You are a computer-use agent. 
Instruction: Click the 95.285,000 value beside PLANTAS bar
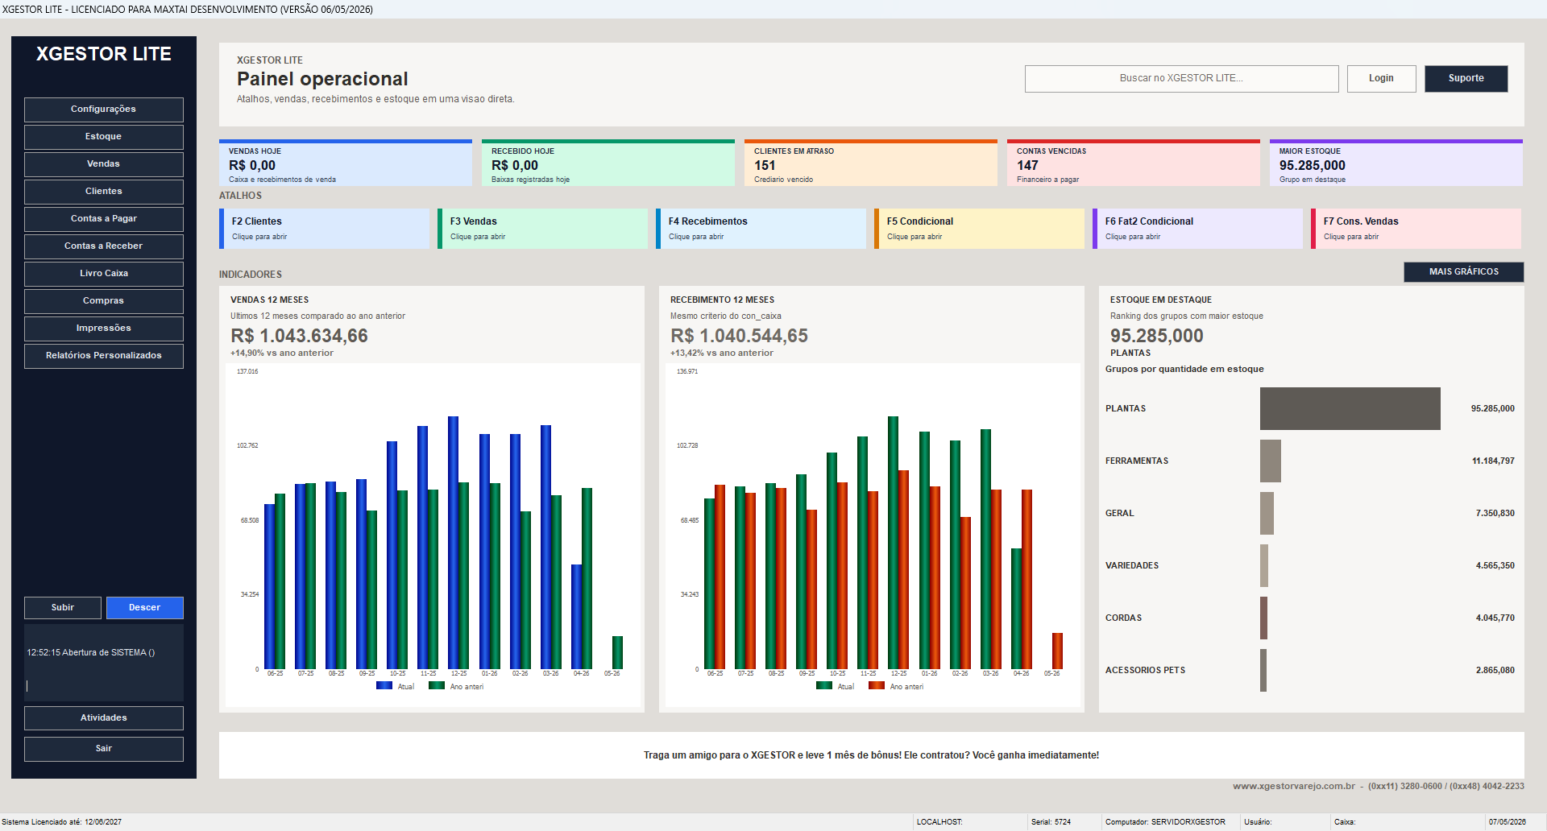click(1493, 409)
